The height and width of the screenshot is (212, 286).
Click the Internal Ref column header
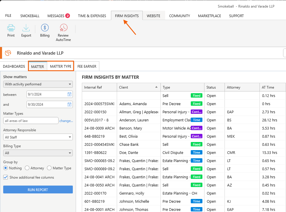[99, 87]
